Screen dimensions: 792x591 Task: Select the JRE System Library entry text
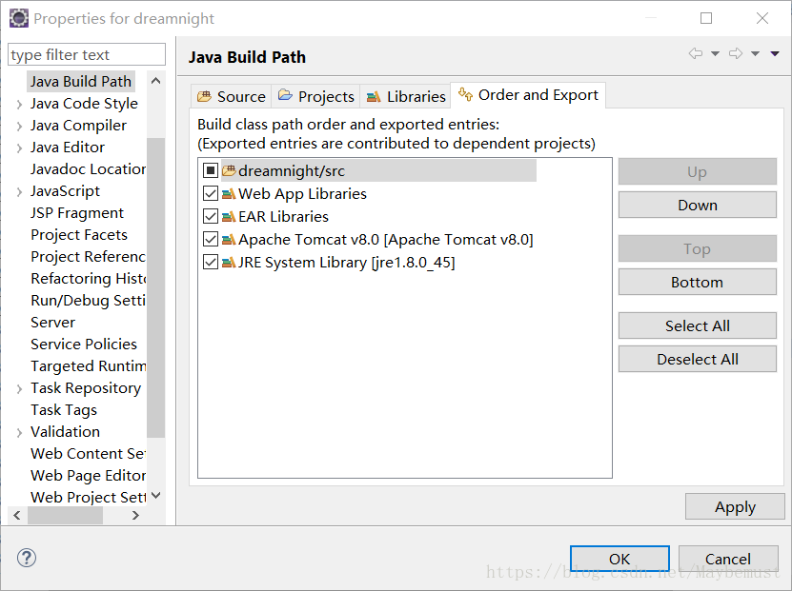pos(347,263)
